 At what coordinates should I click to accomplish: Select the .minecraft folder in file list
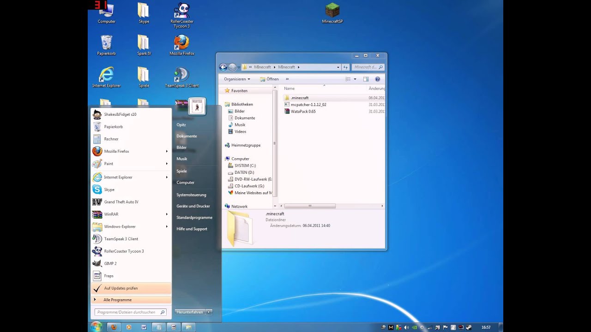tap(300, 98)
